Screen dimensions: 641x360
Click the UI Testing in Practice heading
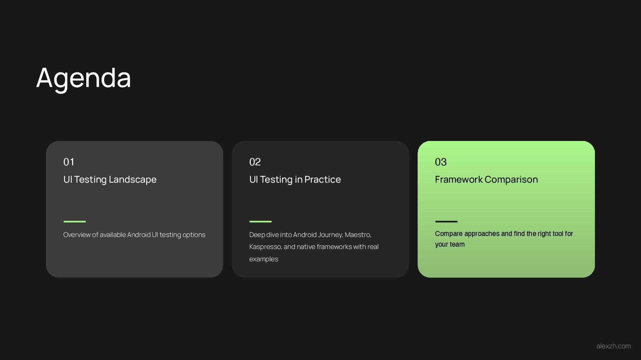coord(295,179)
